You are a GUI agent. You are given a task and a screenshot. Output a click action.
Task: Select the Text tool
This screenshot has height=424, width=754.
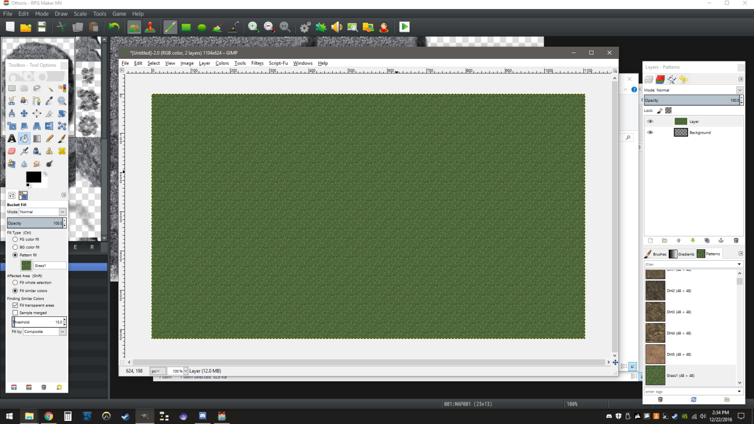(x=12, y=138)
